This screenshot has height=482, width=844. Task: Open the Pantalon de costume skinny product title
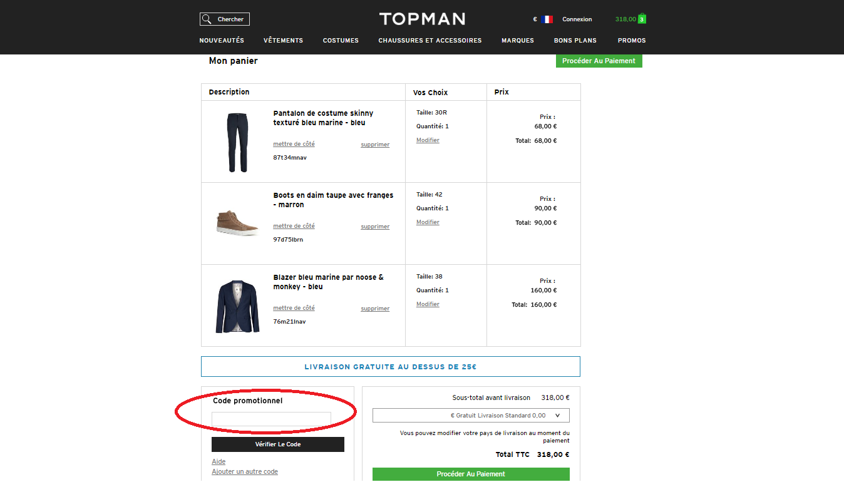(x=323, y=118)
